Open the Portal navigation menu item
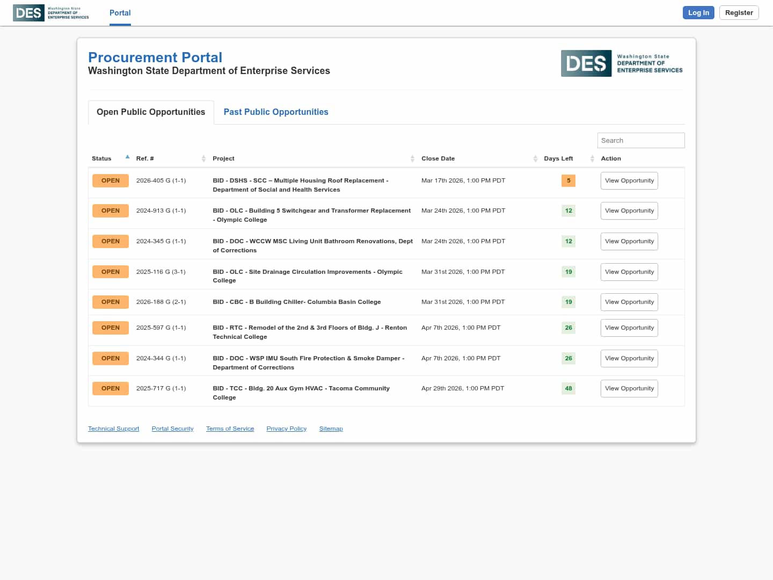 [120, 13]
